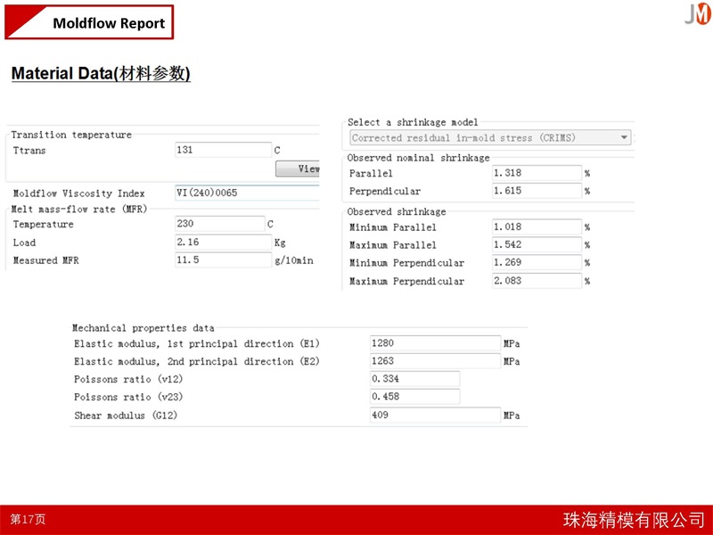Click the 'Observed nominal shrinkage' label
The height and width of the screenshot is (535, 713).
point(418,158)
